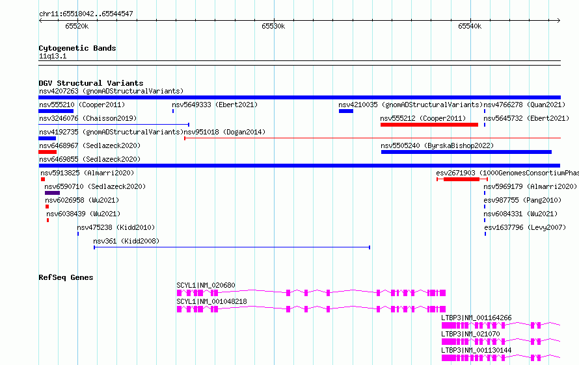The height and width of the screenshot is (365, 579).
Task: Select the esv2671903 1000Genomes red bar
Action: click(x=462, y=179)
